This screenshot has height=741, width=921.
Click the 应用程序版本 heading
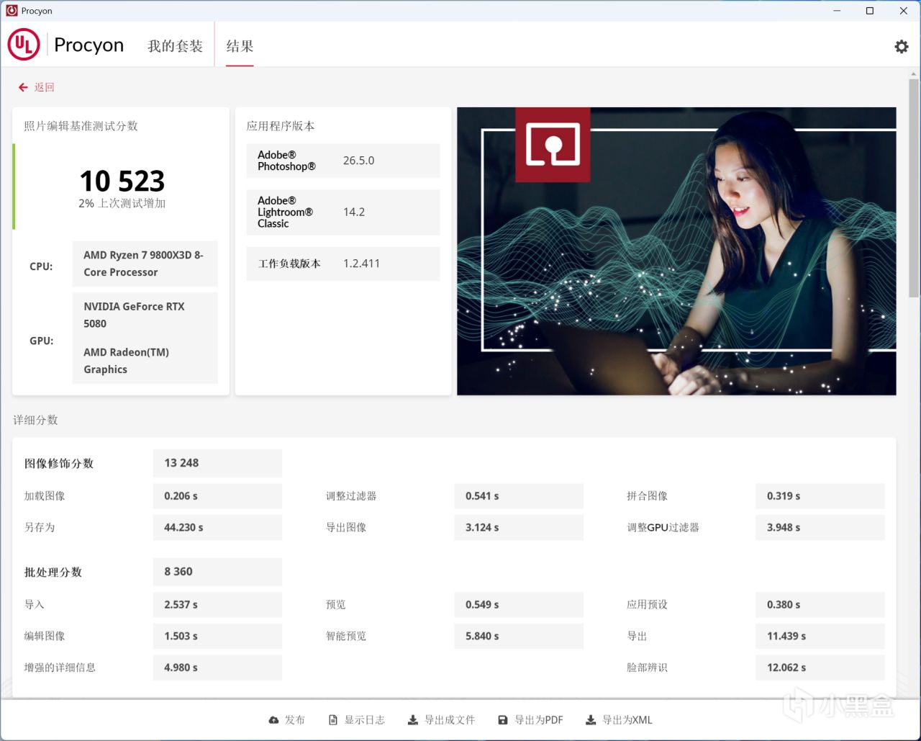click(x=281, y=126)
